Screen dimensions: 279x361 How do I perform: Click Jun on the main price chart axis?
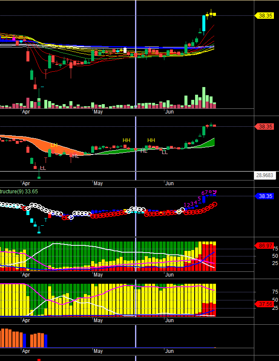click(170, 112)
